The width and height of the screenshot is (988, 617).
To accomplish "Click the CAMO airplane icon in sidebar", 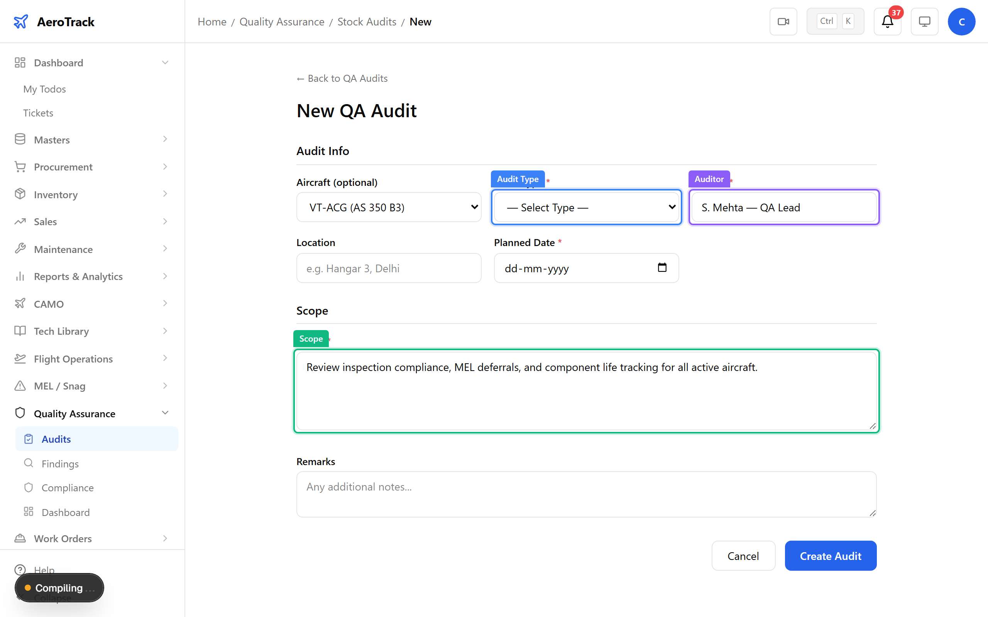I will (20, 303).
